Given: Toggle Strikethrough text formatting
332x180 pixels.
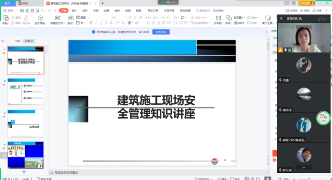Looking at the screenshot, I should (106, 23).
